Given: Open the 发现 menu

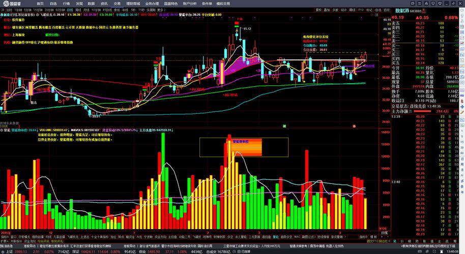Looking at the screenshot, I should click(x=79, y=4).
